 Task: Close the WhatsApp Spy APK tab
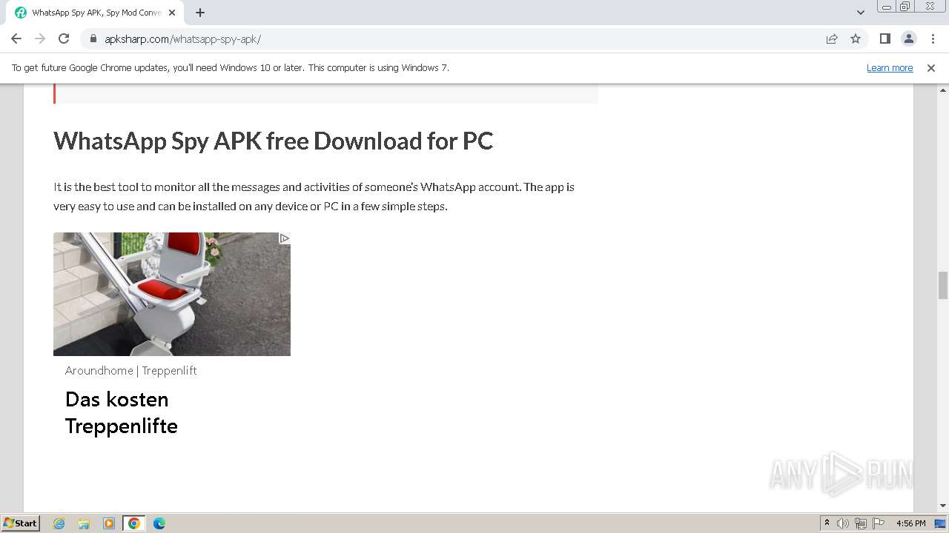tap(172, 13)
